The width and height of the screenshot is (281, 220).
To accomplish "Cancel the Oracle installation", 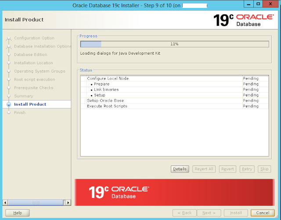I will pos(263,213).
